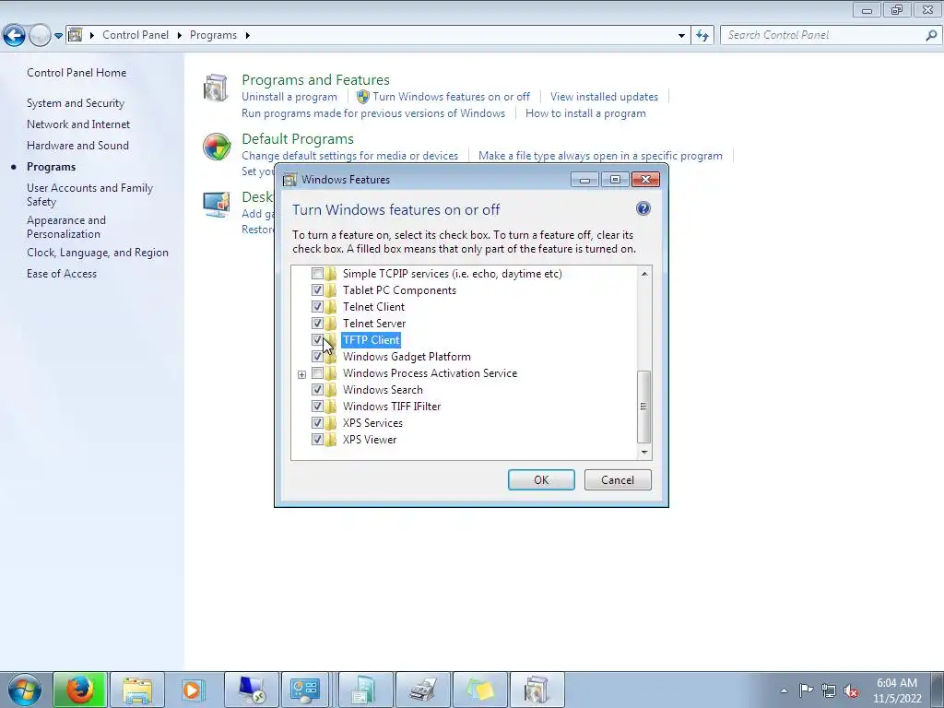Uncheck the XPS Services checkbox

pyautogui.click(x=317, y=422)
